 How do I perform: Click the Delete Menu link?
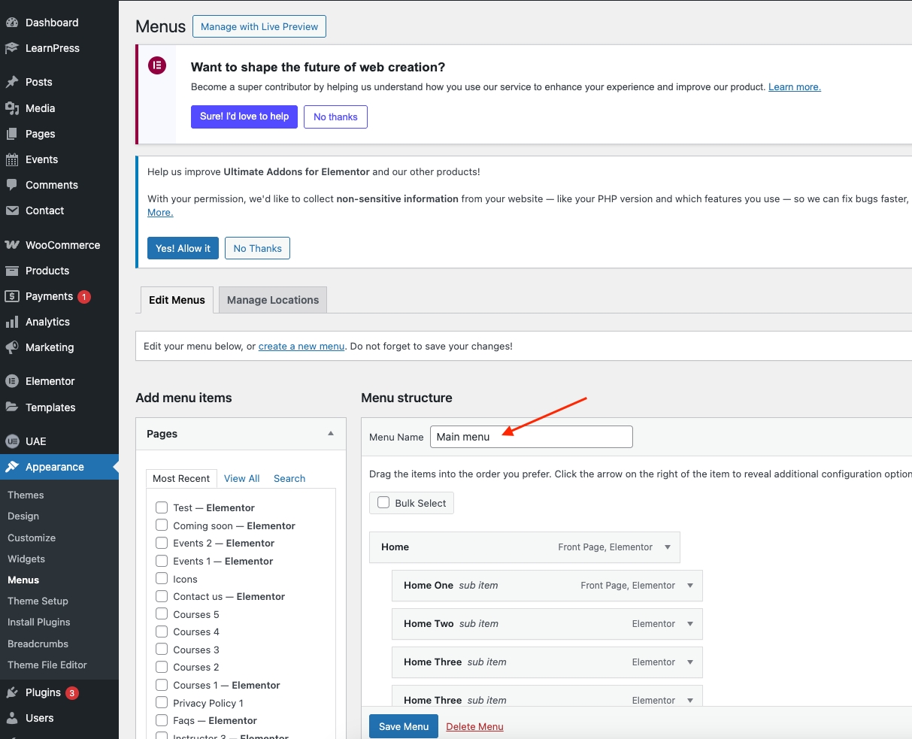point(474,726)
